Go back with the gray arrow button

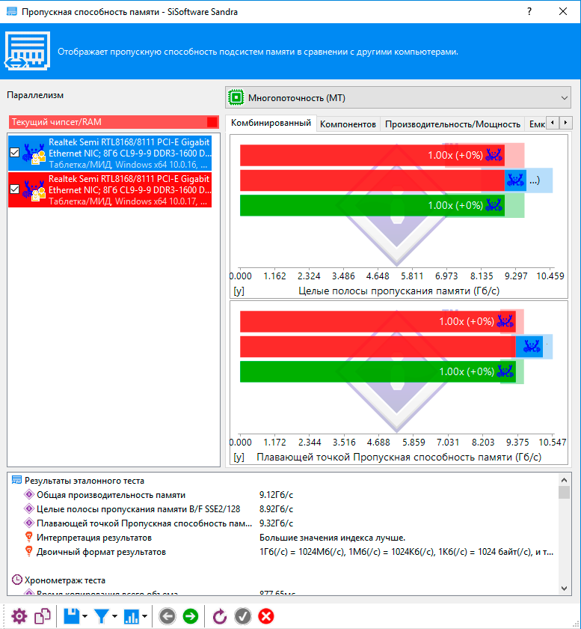tap(167, 616)
